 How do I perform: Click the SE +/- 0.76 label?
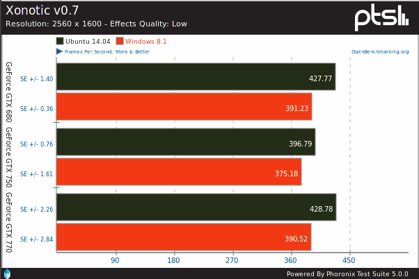[37, 144]
